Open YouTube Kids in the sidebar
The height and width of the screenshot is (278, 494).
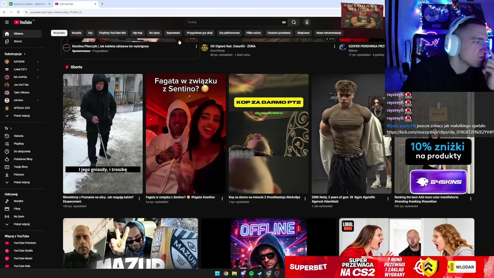click(21, 266)
